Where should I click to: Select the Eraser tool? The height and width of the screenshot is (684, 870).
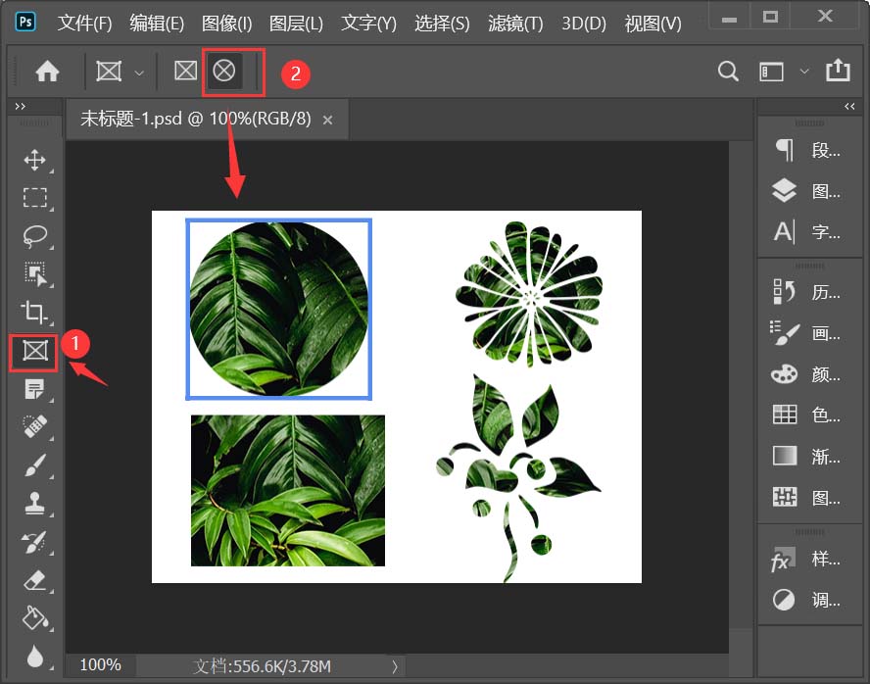coord(34,580)
